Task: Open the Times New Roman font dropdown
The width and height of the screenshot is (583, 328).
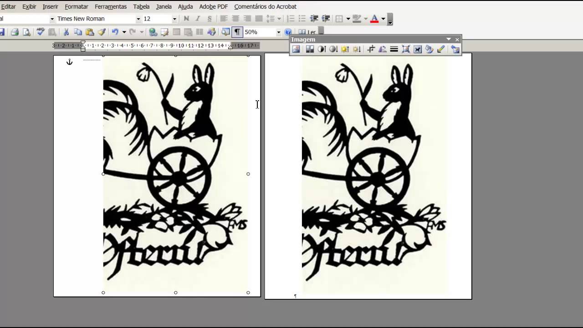Action: 138,19
